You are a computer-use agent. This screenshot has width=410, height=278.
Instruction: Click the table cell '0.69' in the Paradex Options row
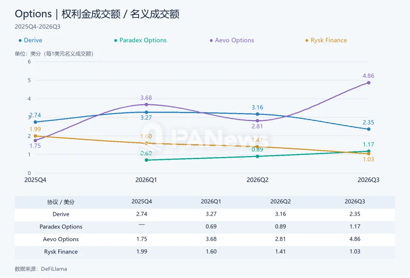point(211,227)
